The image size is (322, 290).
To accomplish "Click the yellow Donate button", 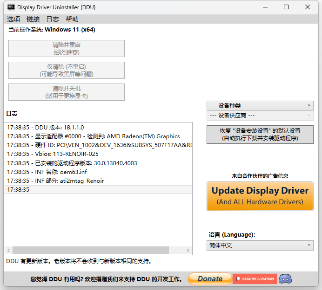I will (x=210, y=279).
